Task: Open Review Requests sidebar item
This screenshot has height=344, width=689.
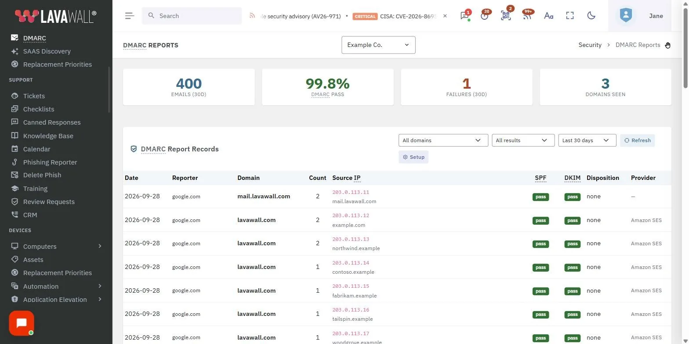Action: coord(49,201)
